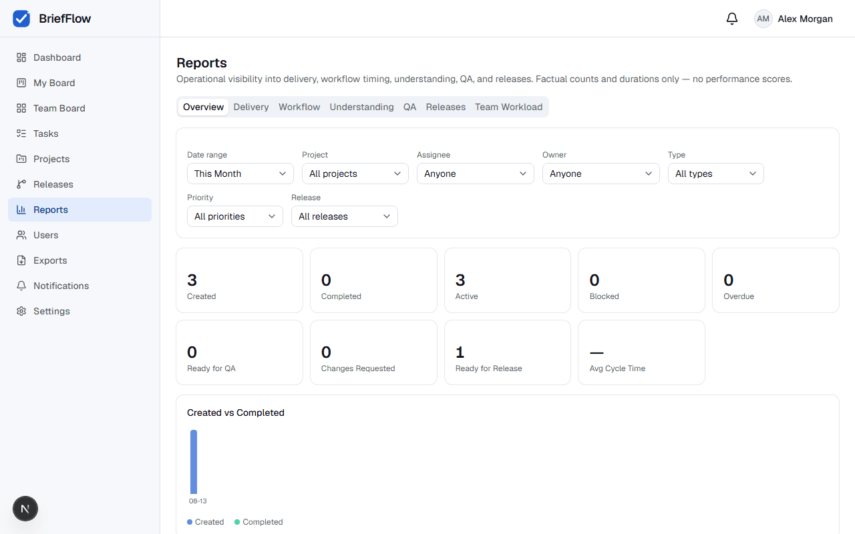Click the Avg Cycle Time stat card
Screen dimensions: 855x534
point(641,352)
